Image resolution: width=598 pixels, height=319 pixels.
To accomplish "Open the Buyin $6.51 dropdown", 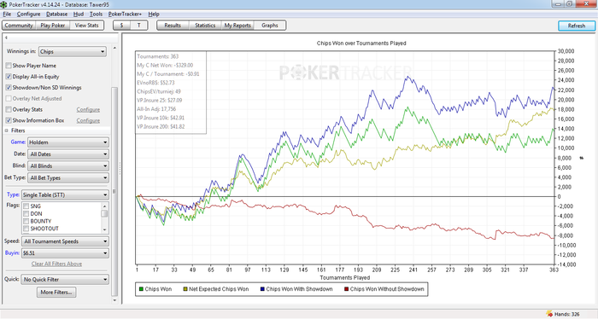I will tap(65, 253).
